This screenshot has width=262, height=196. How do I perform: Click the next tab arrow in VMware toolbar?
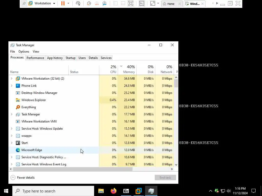point(217,3)
